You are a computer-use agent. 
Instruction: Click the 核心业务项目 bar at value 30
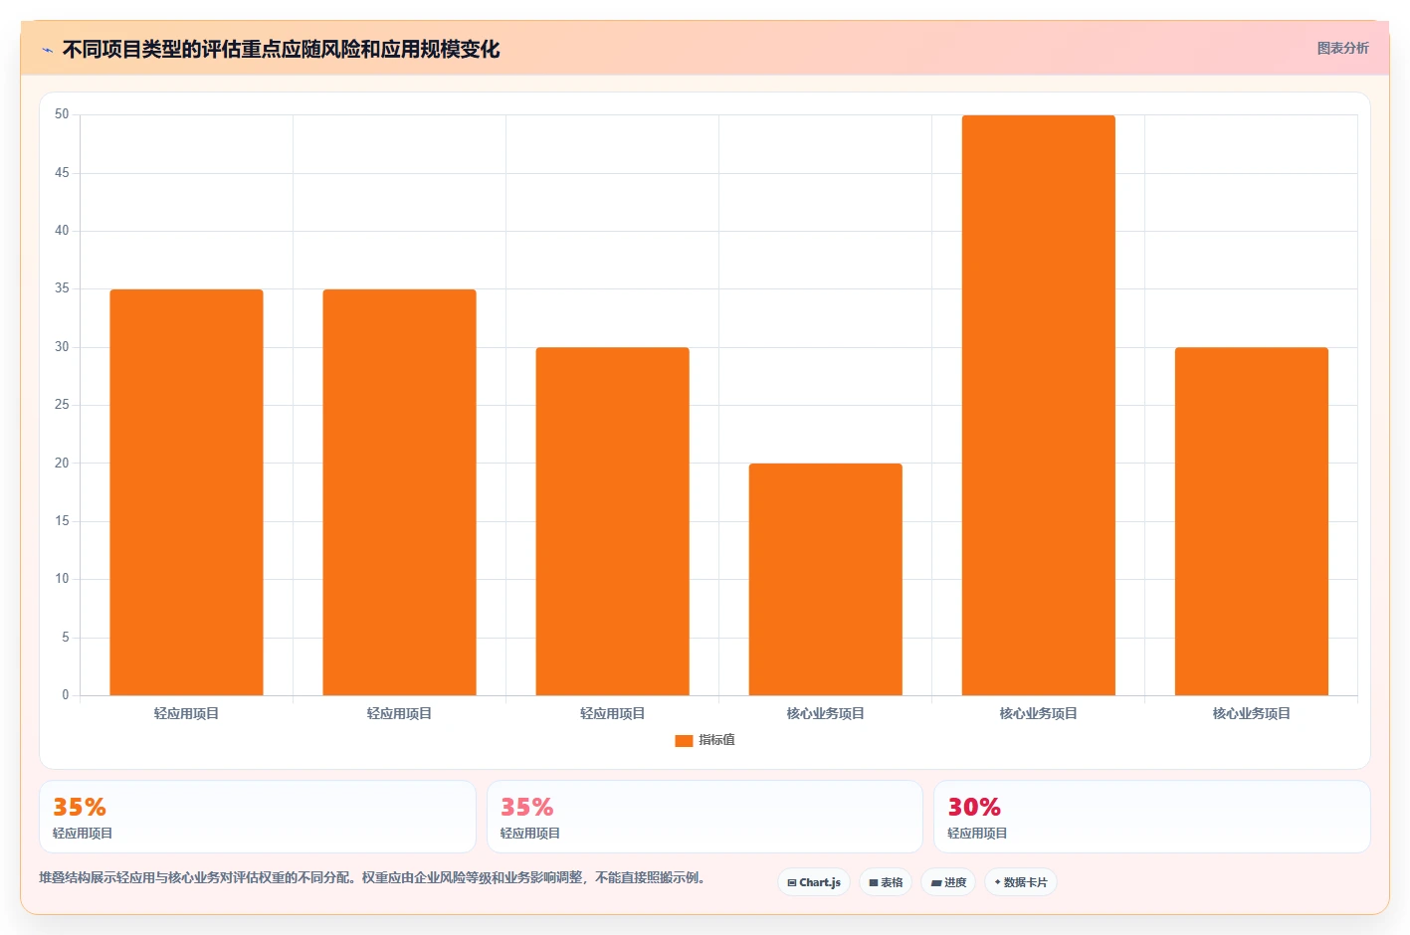click(x=1251, y=521)
